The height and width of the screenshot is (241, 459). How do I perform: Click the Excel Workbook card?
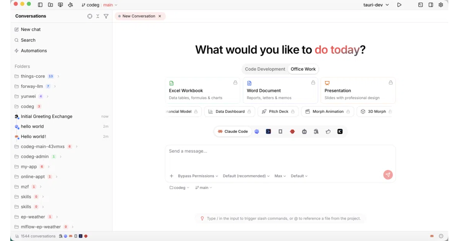tap(203, 90)
